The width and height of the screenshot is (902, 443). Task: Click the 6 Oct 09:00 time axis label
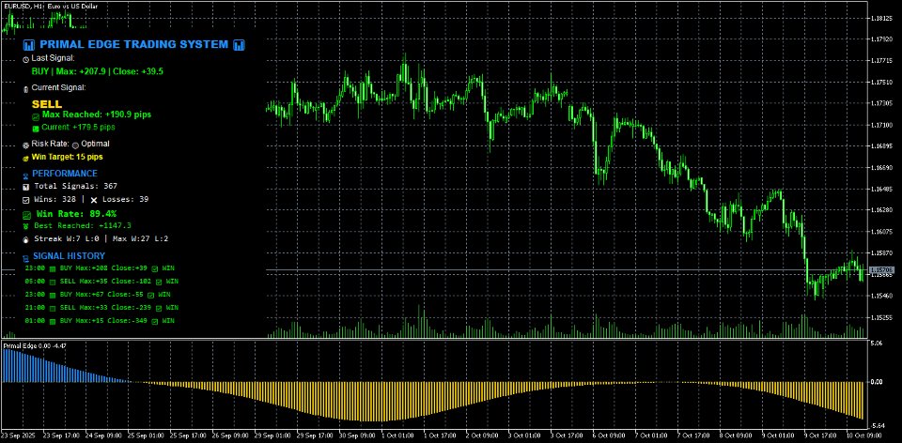(611, 436)
